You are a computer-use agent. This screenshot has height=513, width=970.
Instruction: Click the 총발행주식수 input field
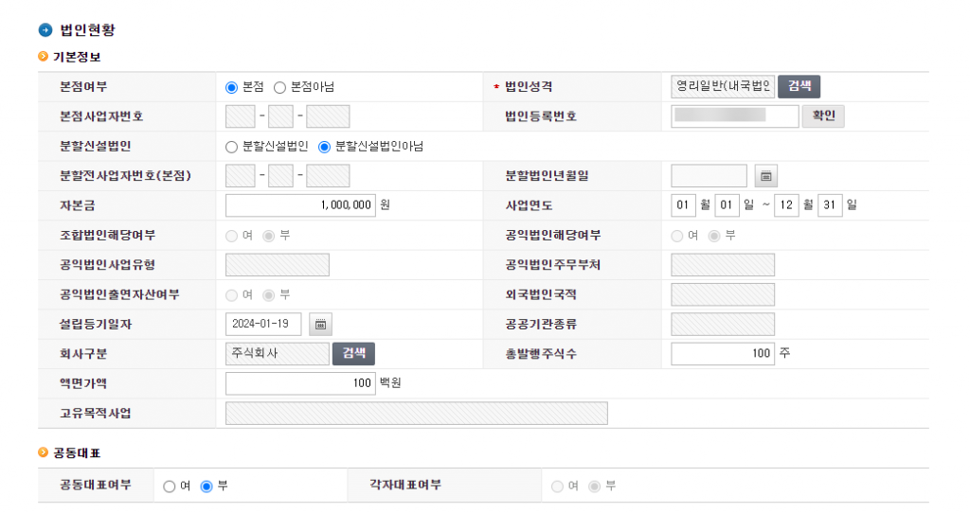[x=723, y=354]
